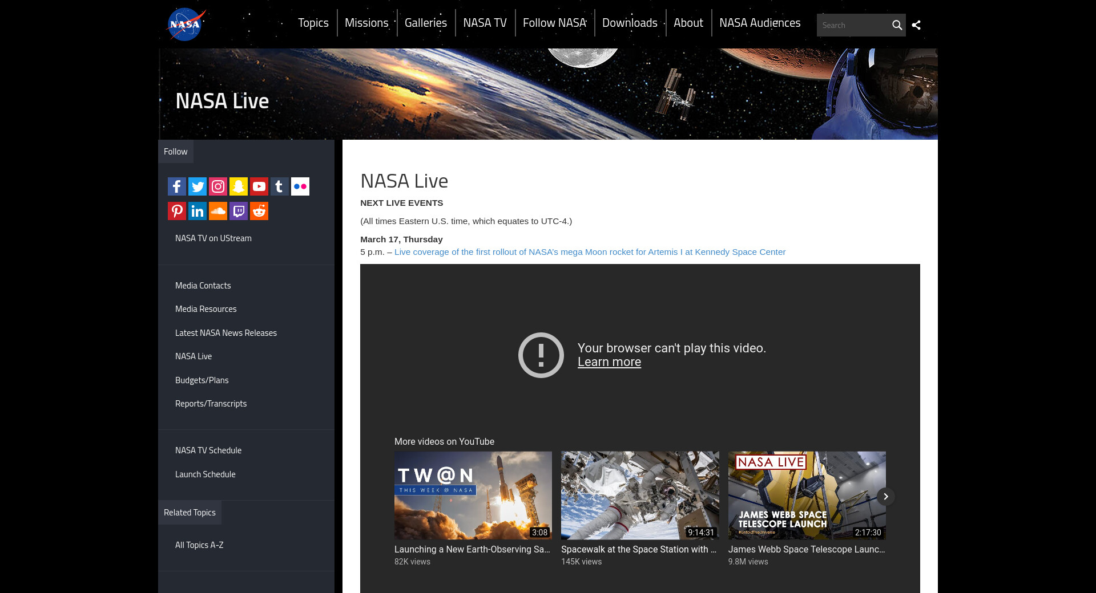Open NASA's Twitter page icon
The width and height of the screenshot is (1096, 593).
(x=198, y=186)
